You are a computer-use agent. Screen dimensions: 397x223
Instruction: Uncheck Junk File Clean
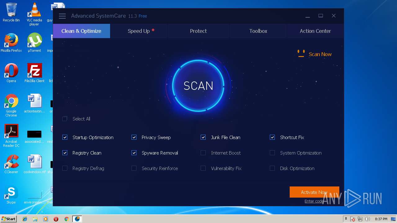point(203,137)
